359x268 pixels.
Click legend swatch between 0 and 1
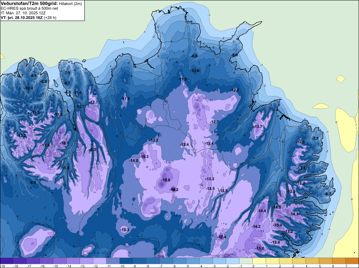[x=259, y=261]
